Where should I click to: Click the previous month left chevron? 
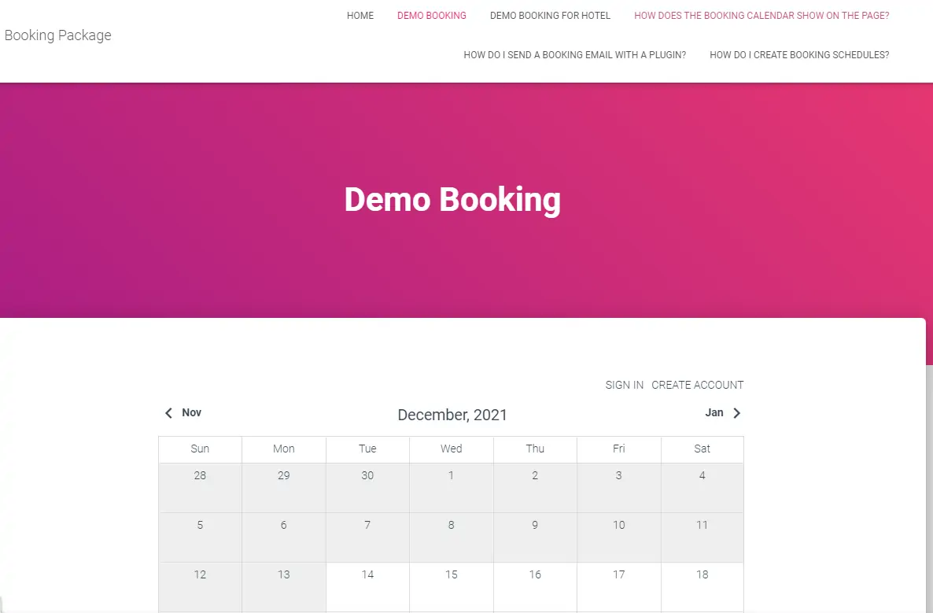[168, 413]
